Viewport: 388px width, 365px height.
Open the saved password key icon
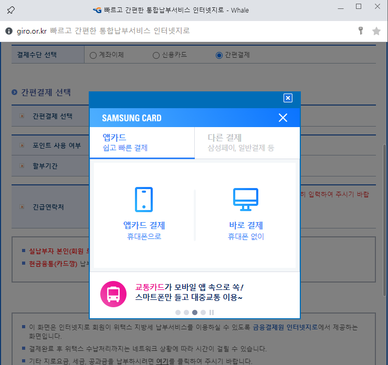coord(361,30)
